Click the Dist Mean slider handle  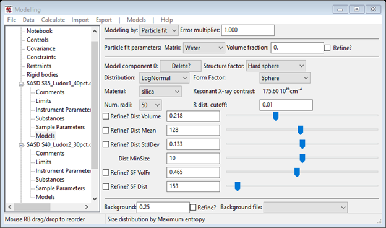[x=301, y=130]
